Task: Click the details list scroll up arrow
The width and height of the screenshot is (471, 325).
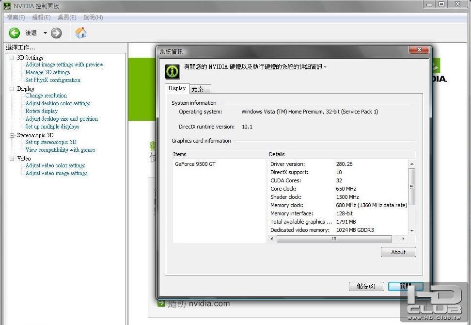Action: [x=412, y=164]
